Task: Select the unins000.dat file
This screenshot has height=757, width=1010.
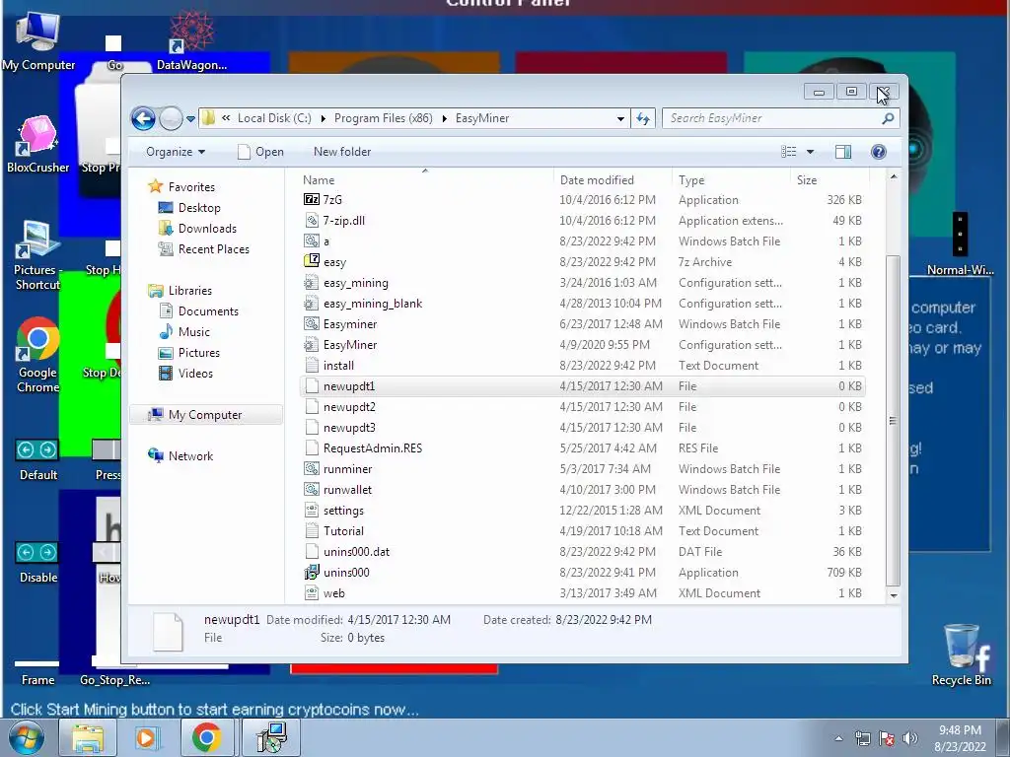Action: [x=356, y=552]
